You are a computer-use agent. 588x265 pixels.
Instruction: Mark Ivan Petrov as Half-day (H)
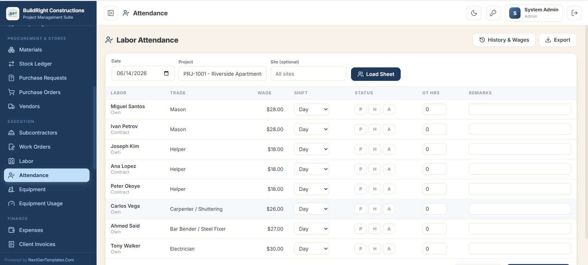pyautogui.click(x=374, y=129)
